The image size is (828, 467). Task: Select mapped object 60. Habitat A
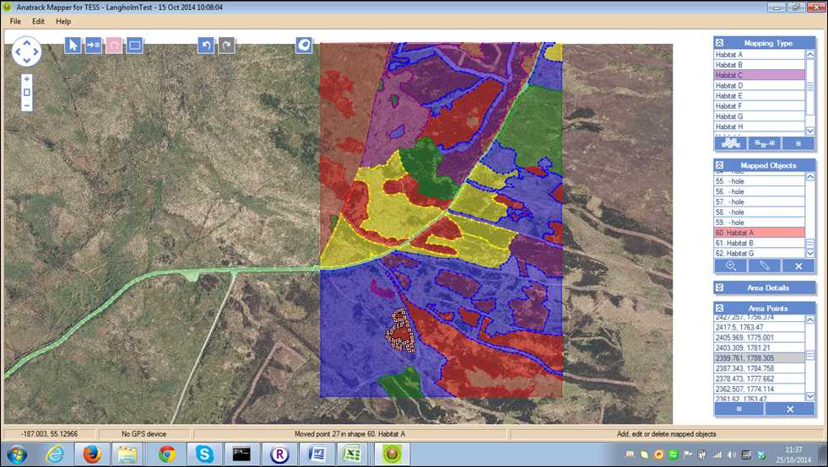pyautogui.click(x=760, y=233)
